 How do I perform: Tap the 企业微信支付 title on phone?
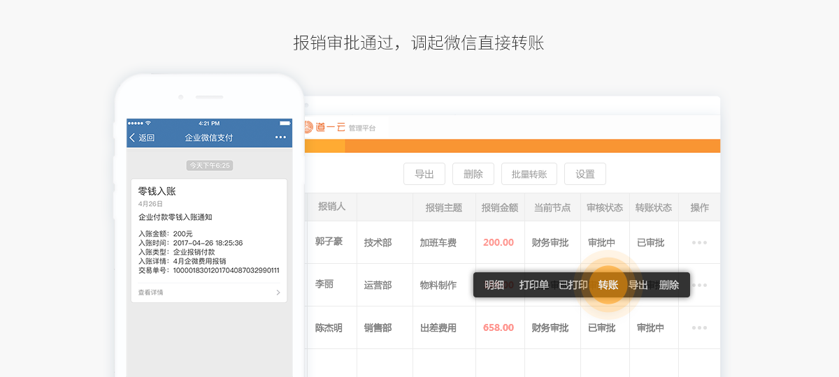tap(208, 138)
